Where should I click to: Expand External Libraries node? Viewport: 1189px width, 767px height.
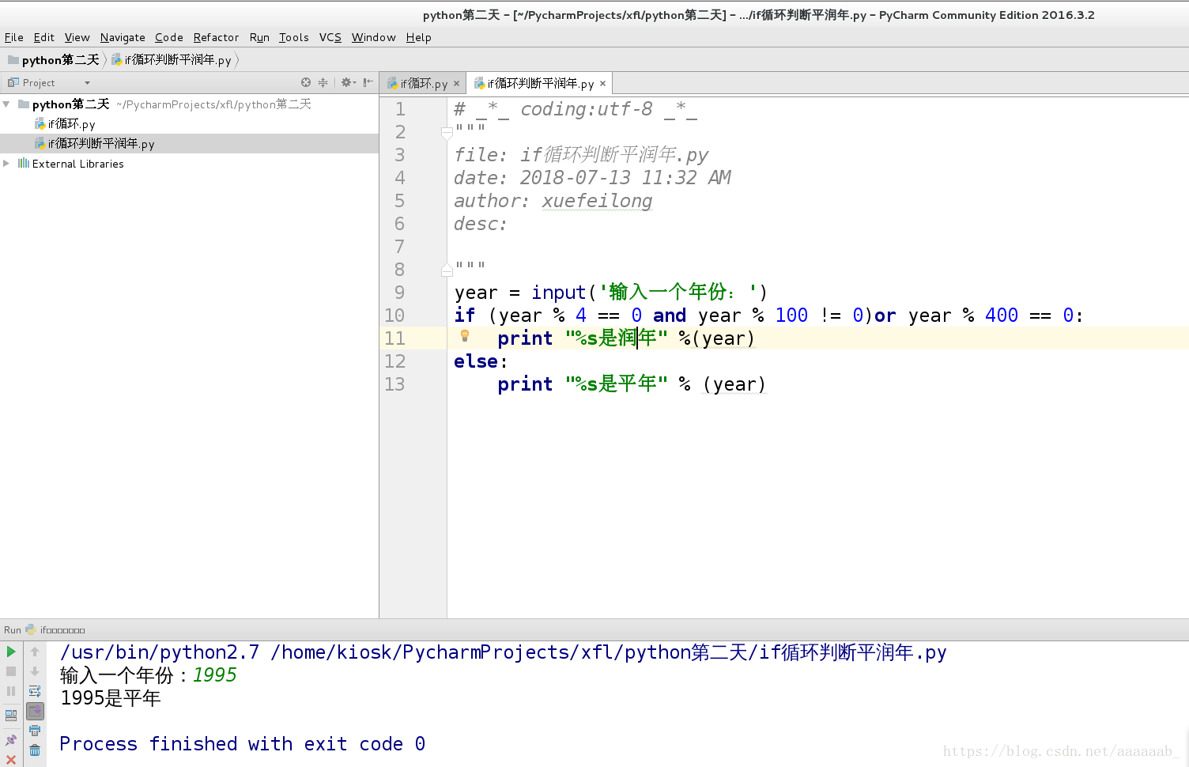(x=6, y=164)
